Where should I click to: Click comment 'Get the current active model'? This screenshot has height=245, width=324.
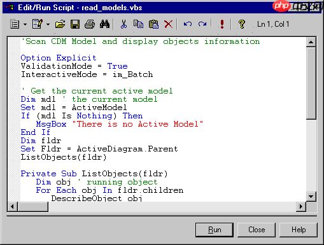point(97,91)
